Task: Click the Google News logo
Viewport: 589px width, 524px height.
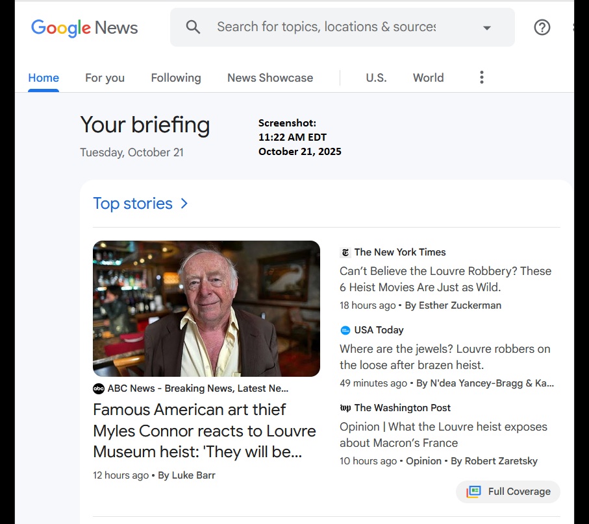Action: (84, 27)
